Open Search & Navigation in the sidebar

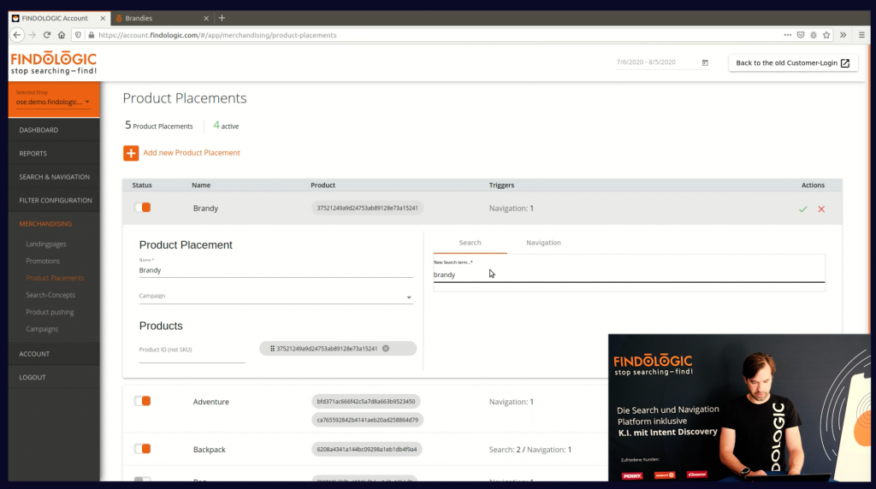(x=54, y=177)
